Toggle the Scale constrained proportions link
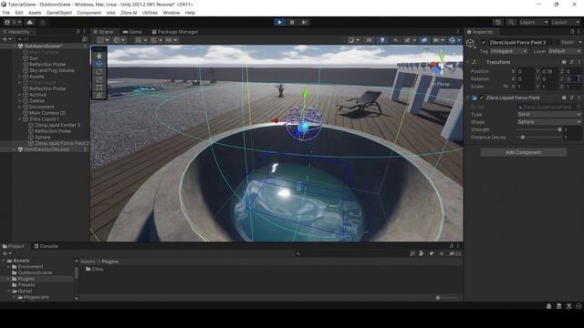 pos(506,87)
